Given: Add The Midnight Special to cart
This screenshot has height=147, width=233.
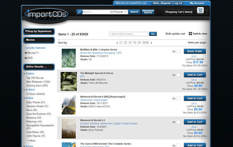Looking at the screenshot, I should pos(195,75).
